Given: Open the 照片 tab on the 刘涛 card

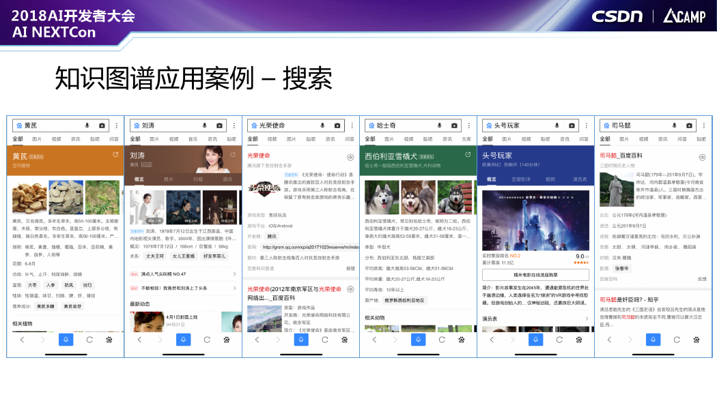Looking at the screenshot, I should [168, 179].
